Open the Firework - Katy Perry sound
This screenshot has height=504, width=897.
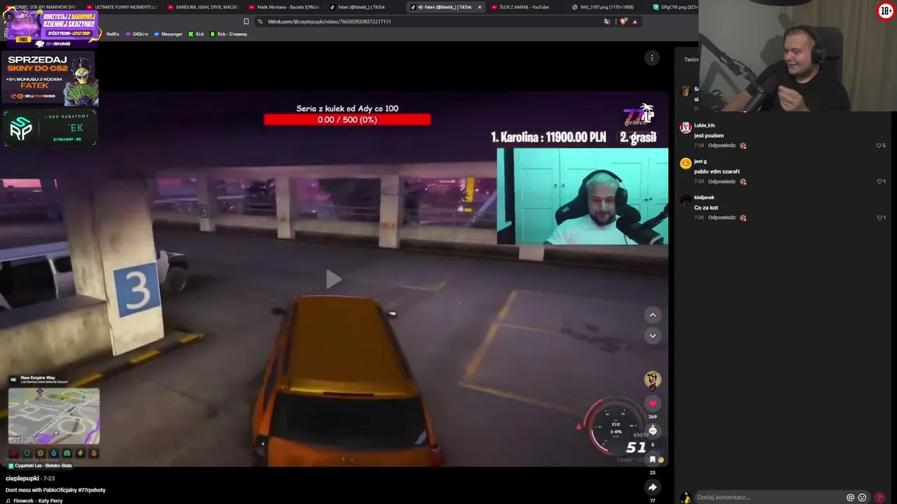coord(34,500)
